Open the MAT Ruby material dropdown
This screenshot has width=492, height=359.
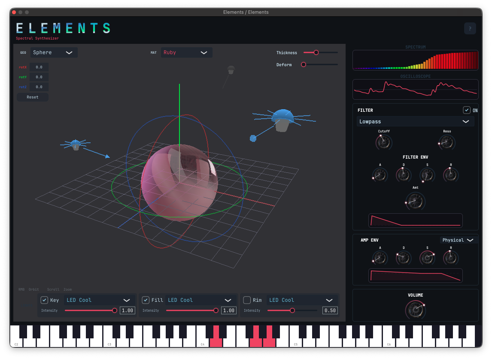(186, 52)
